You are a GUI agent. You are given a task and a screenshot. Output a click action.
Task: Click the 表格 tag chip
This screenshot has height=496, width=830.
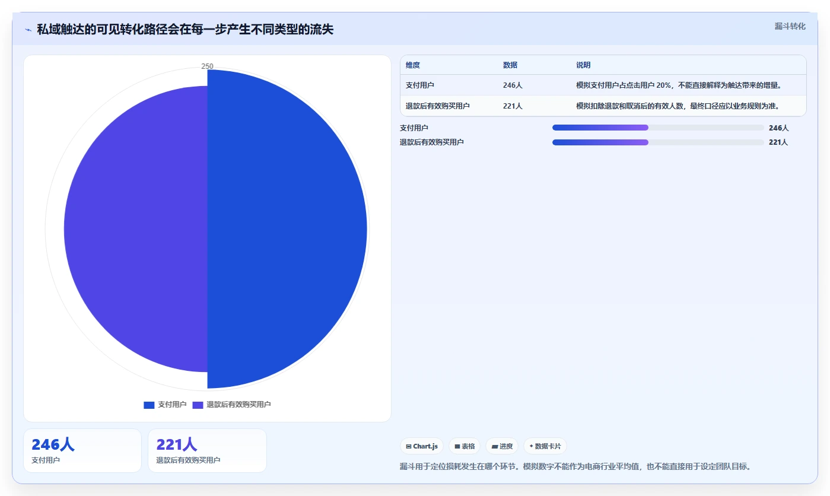(x=465, y=446)
